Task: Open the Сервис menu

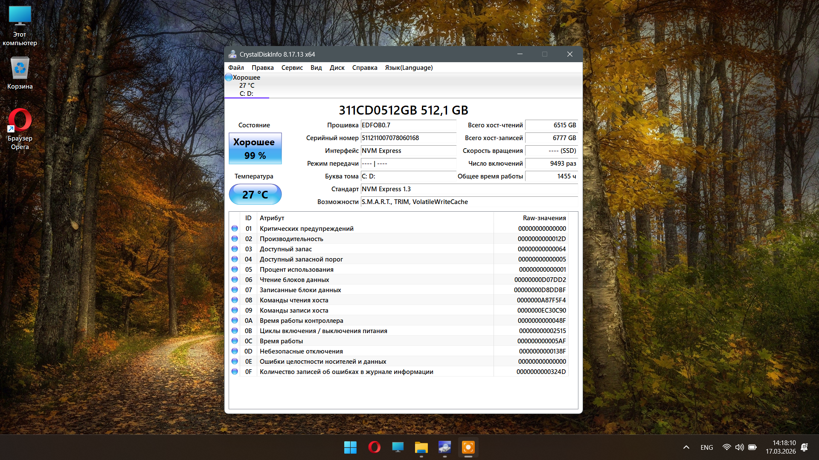Action: pos(292,68)
